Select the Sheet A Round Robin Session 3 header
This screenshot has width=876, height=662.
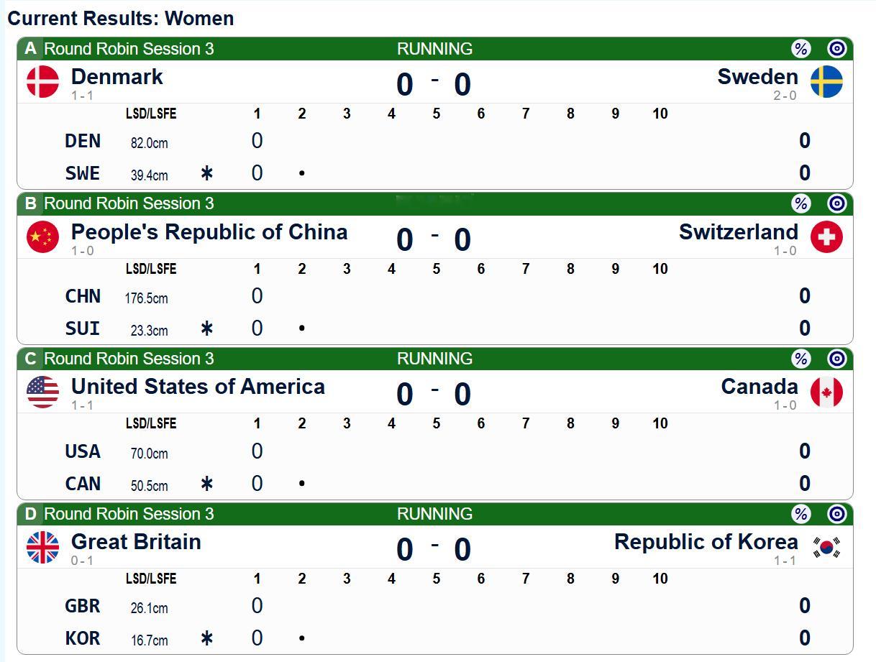[129, 49]
